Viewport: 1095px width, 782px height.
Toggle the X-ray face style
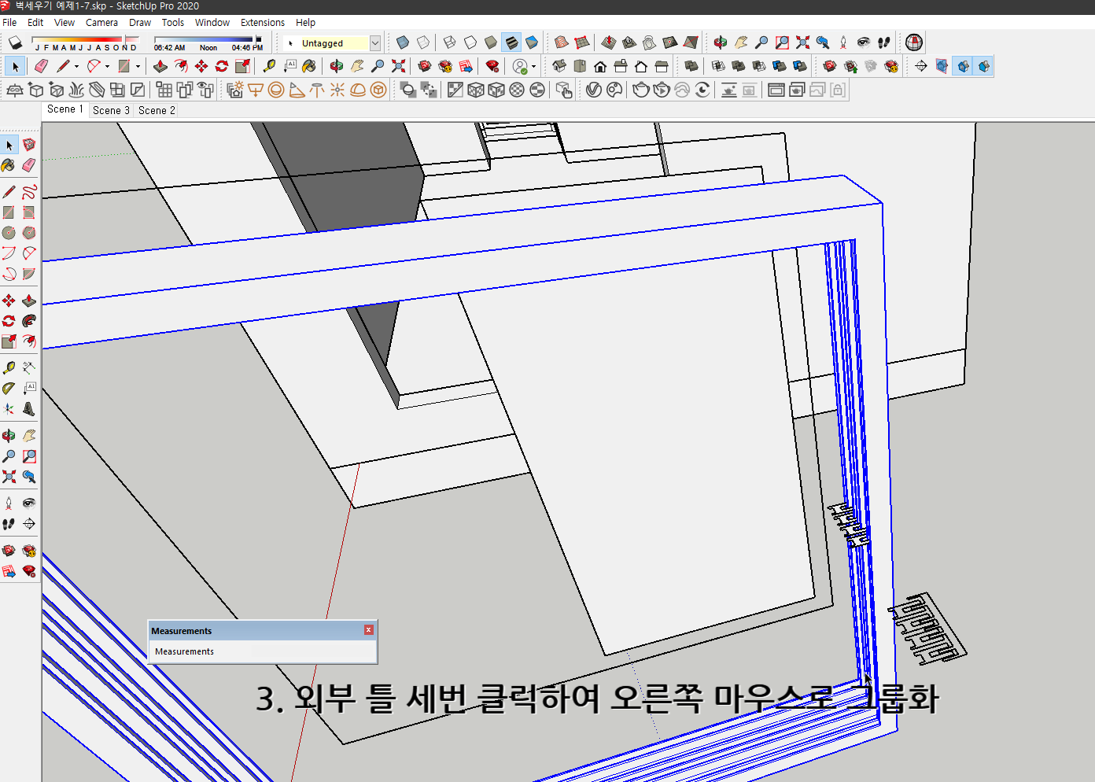click(401, 42)
